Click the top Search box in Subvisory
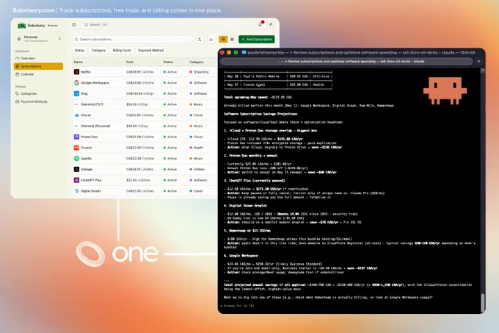499x333 pixels. pyautogui.click(x=96, y=24)
